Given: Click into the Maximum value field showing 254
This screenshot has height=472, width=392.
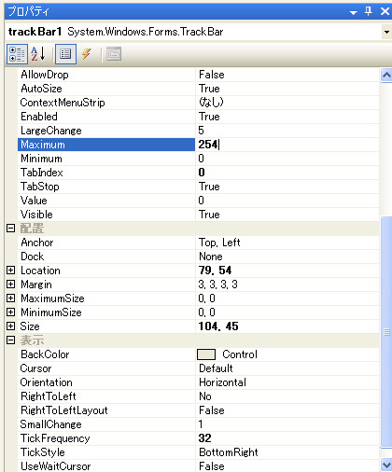Looking at the screenshot, I should [x=287, y=145].
